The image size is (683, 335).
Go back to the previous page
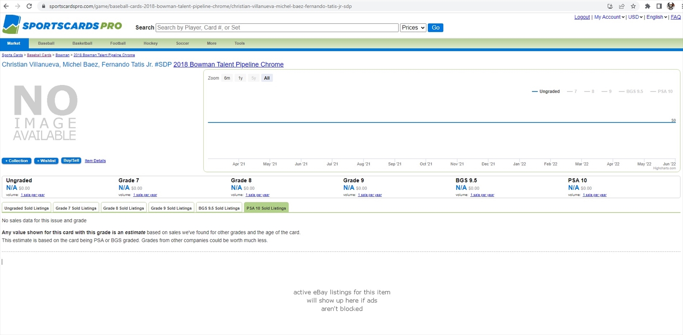6,6
